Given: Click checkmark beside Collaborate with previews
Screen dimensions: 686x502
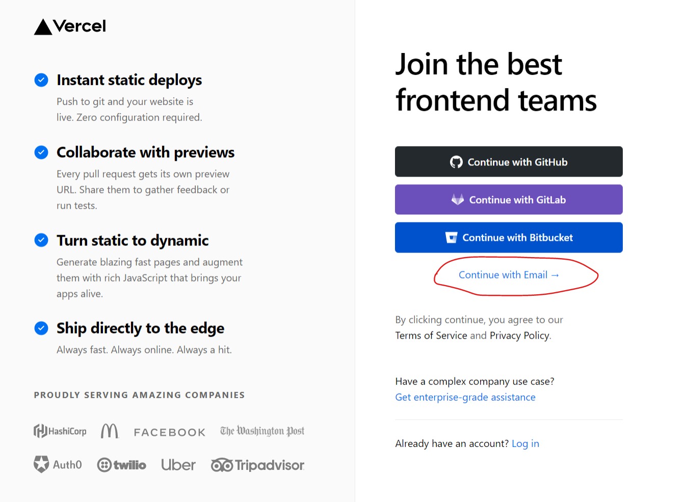Looking at the screenshot, I should pyautogui.click(x=41, y=152).
